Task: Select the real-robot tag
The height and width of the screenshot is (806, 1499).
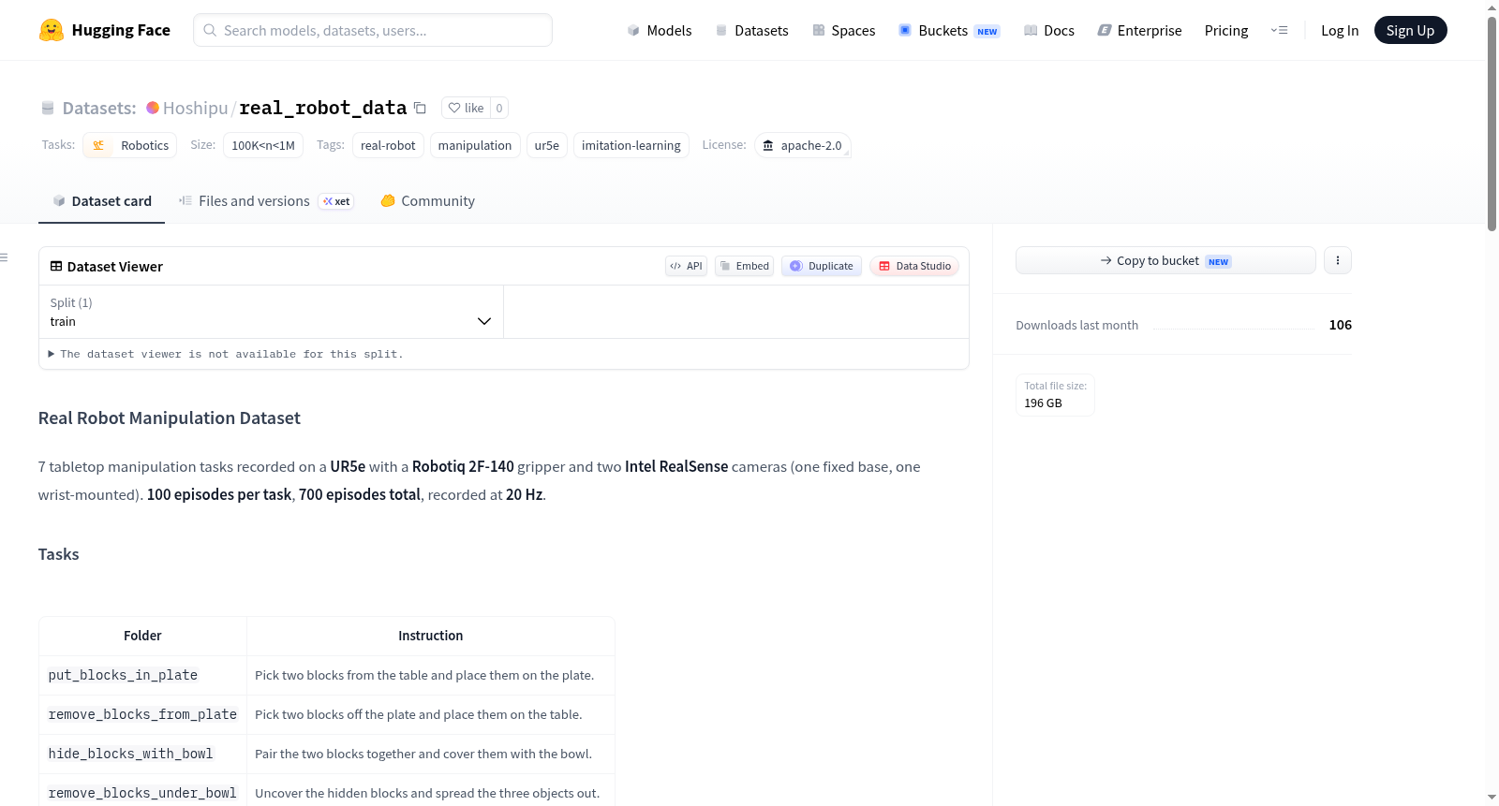Action: [388, 145]
